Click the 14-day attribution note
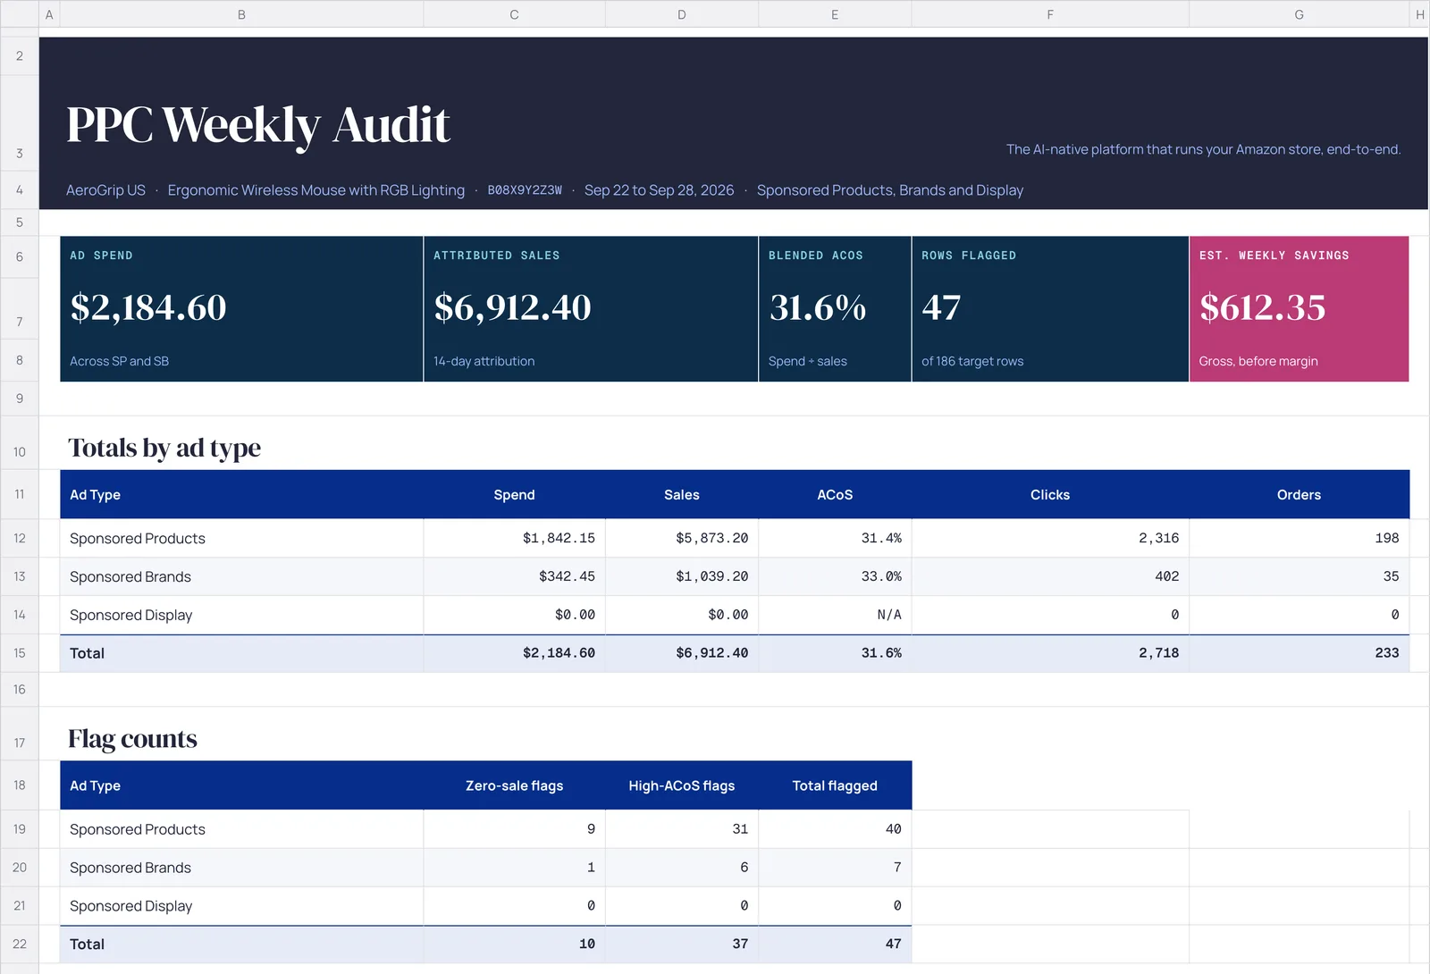 tap(484, 361)
